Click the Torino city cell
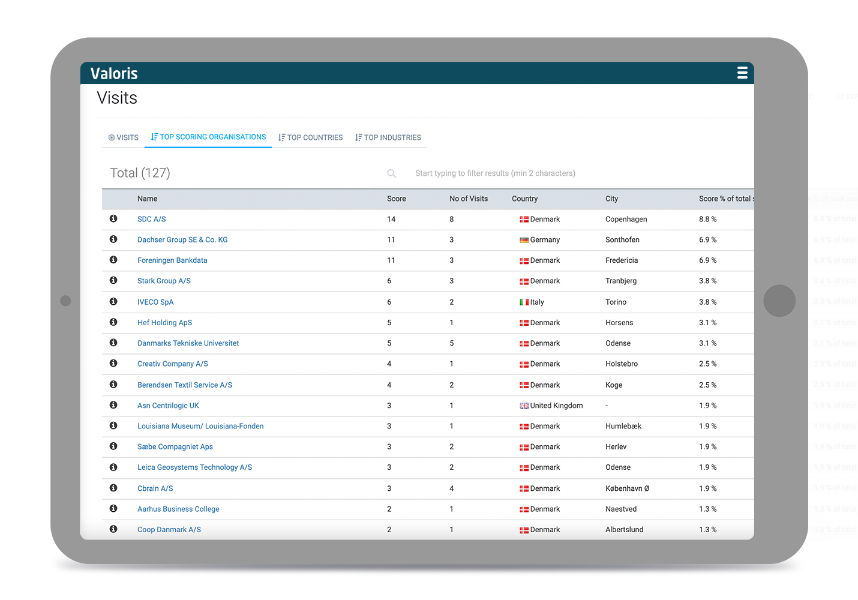Viewport: 858px width, 600px height. pyautogui.click(x=616, y=302)
